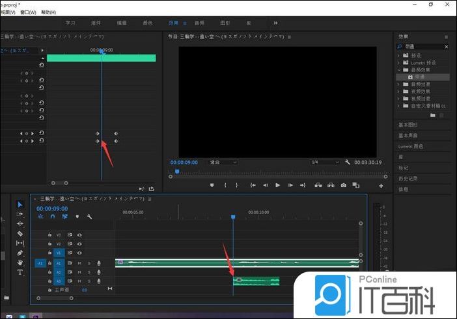Switch to the 音频 workspace tab
Screen dimensions: 457x319
pyautogui.click(x=199, y=23)
